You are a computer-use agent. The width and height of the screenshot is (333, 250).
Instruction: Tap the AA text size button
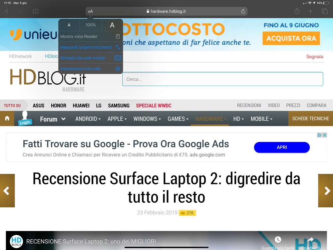coord(91,11)
